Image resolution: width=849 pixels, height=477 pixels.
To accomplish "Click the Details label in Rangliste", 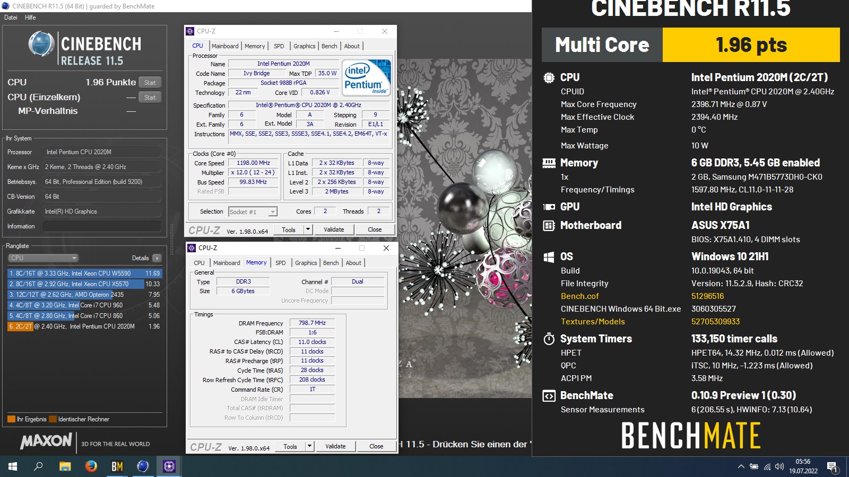I will click(x=141, y=258).
